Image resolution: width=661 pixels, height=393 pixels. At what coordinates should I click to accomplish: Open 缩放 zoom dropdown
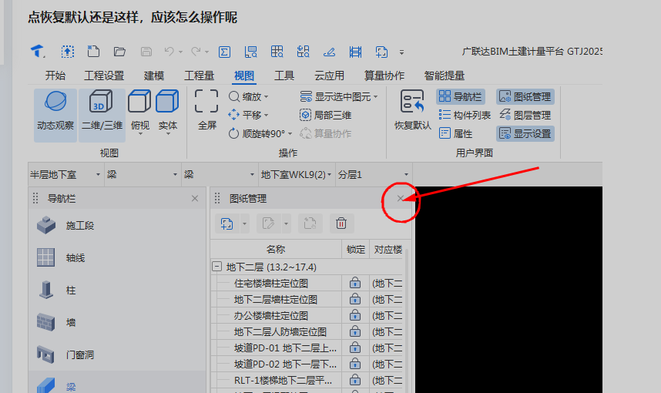(267, 97)
